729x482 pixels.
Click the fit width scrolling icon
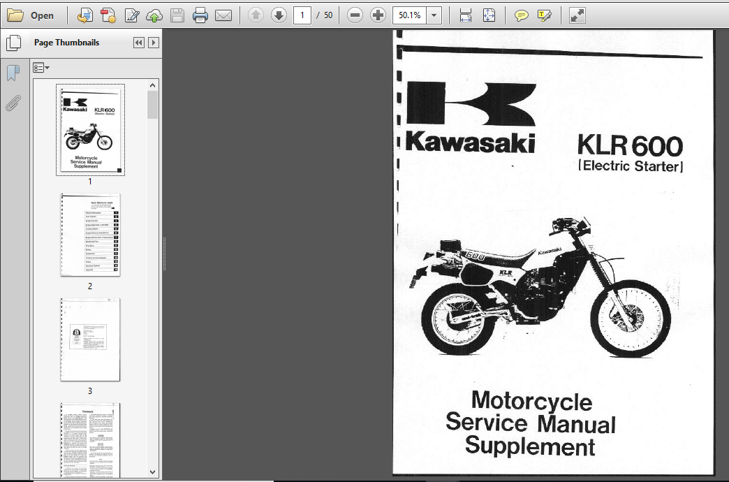click(x=465, y=16)
